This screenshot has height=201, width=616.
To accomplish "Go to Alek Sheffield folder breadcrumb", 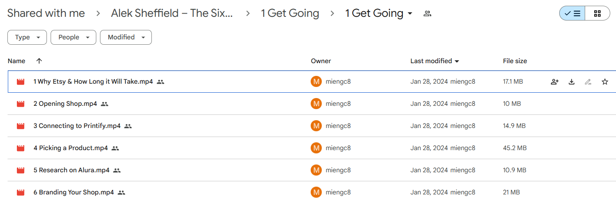I will click(x=172, y=14).
